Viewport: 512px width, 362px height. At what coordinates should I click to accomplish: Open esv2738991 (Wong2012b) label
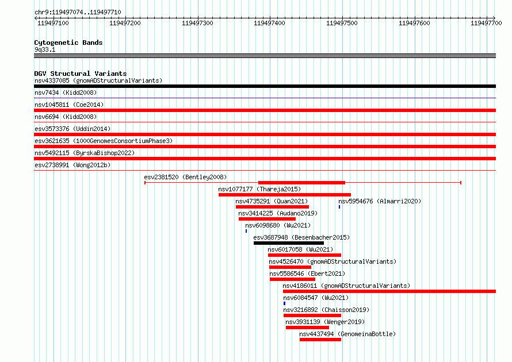(72, 165)
